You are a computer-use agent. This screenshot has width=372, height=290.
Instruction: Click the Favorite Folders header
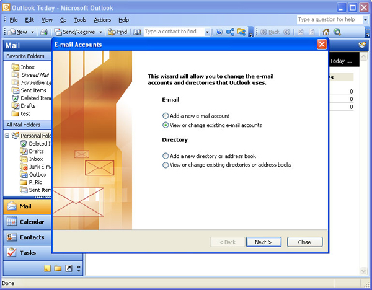point(27,56)
